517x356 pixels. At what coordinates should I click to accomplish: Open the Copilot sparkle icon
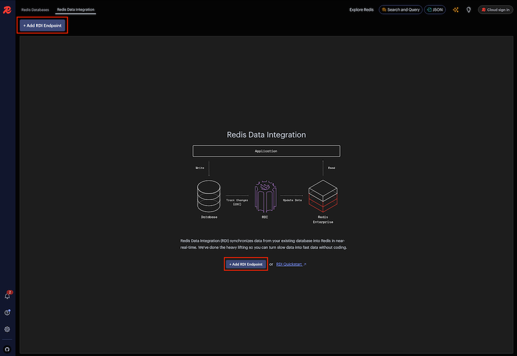tap(455, 10)
